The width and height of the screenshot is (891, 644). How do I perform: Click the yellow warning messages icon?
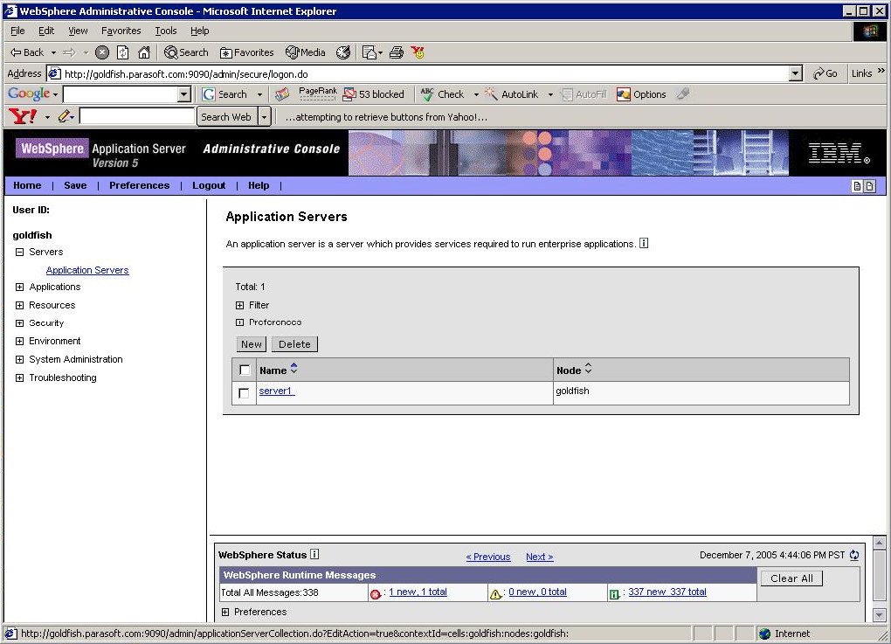tap(495, 594)
